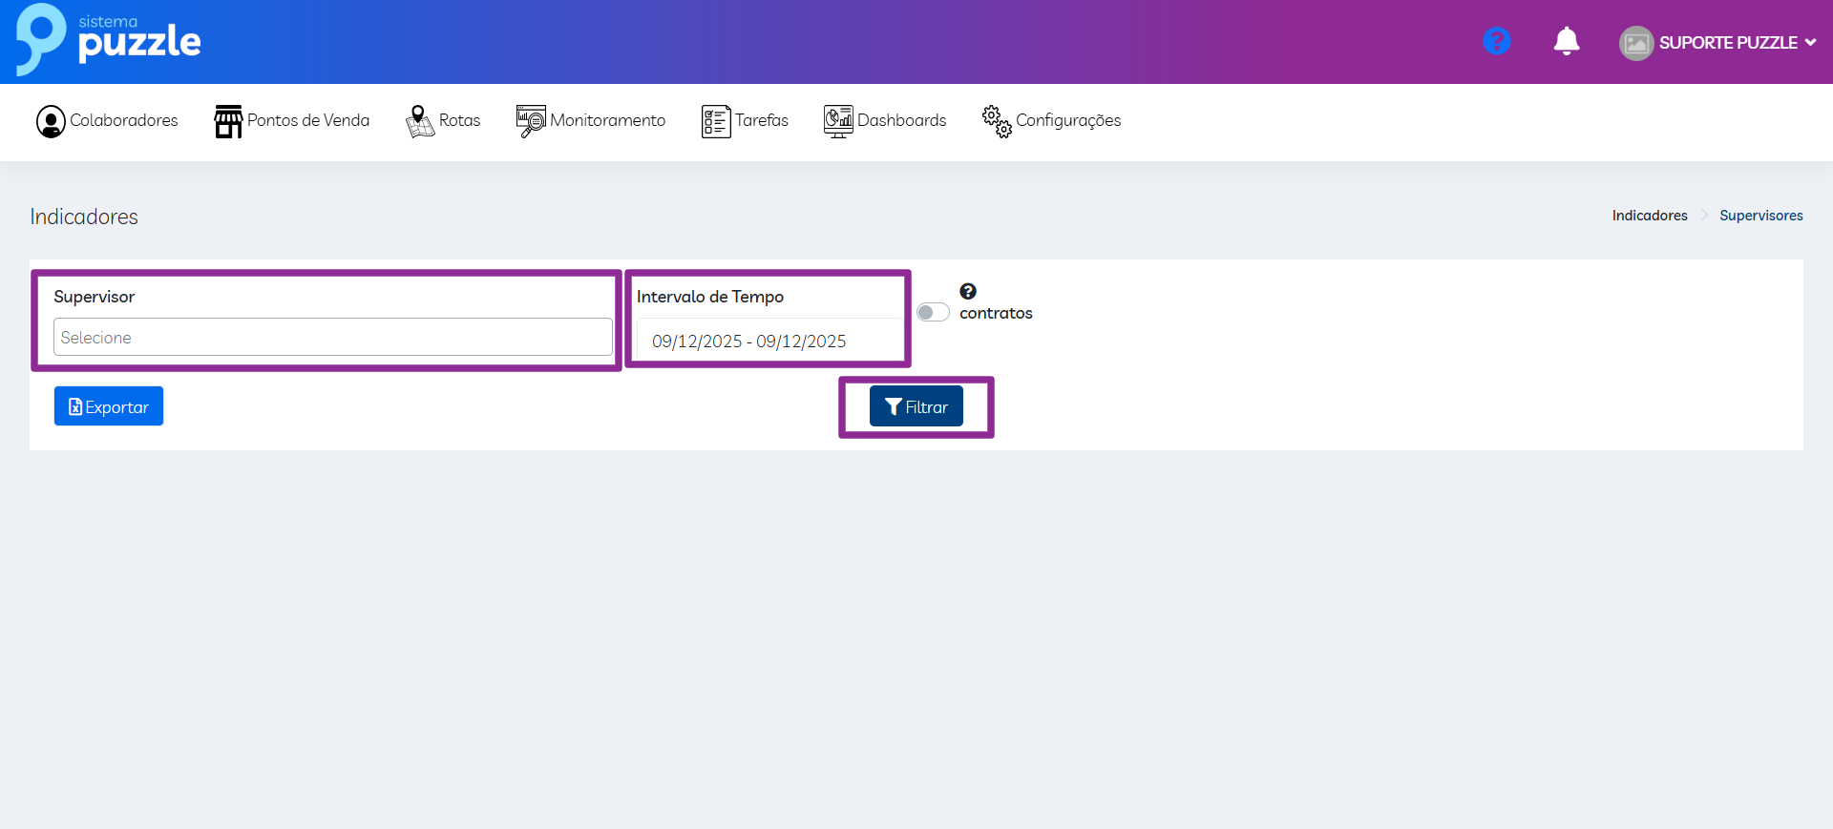Open the blue help question mark icon
Image resolution: width=1833 pixels, height=829 pixels.
point(1496,41)
